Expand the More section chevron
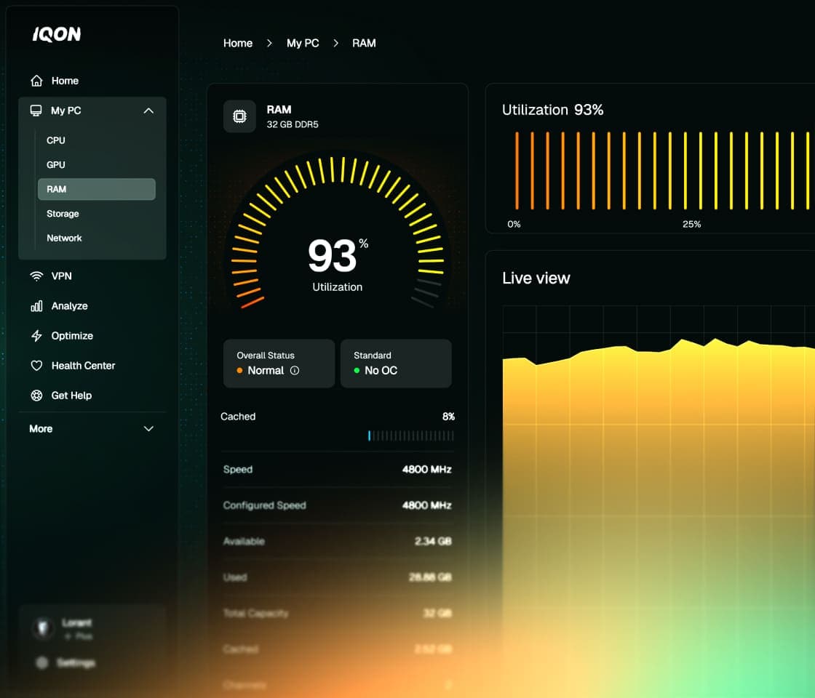Screen dimensions: 815x698 click(x=148, y=429)
